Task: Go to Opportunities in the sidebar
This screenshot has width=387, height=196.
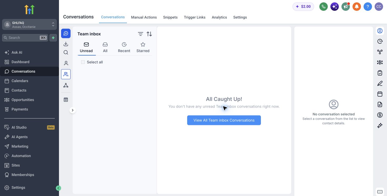Action: coord(23,100)
